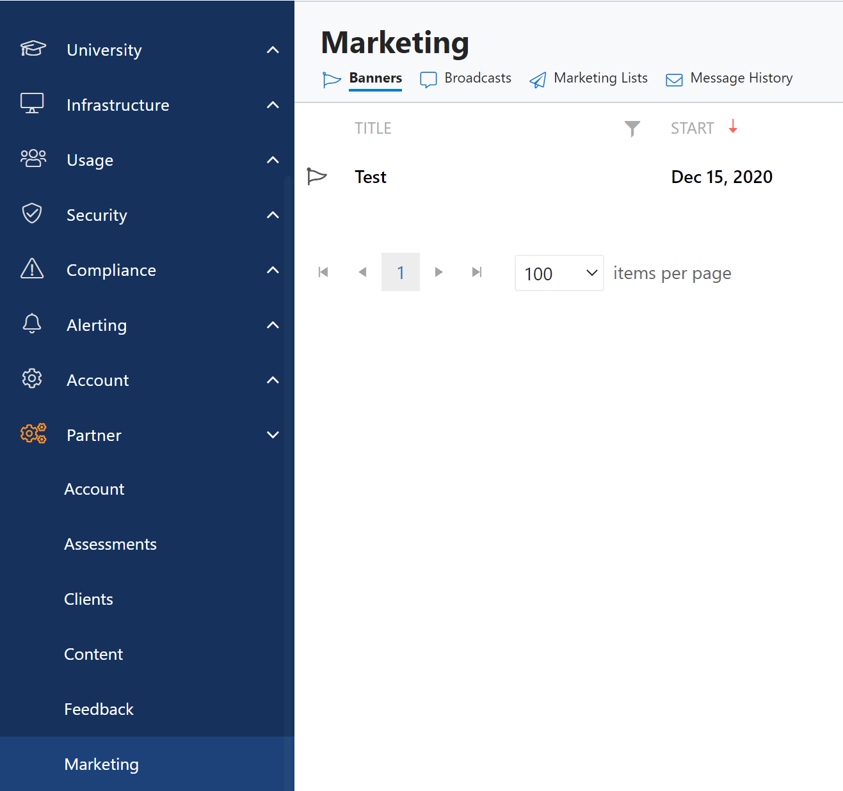Viewport: 843px width, 791px height.
Task: Click the Security menu label
Action: (97, 215)
